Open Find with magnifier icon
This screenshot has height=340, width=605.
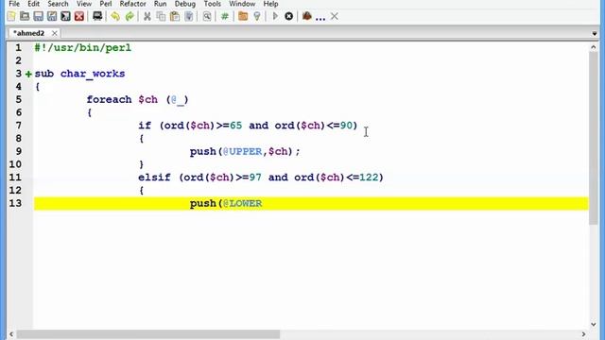[x=207, y=16]
